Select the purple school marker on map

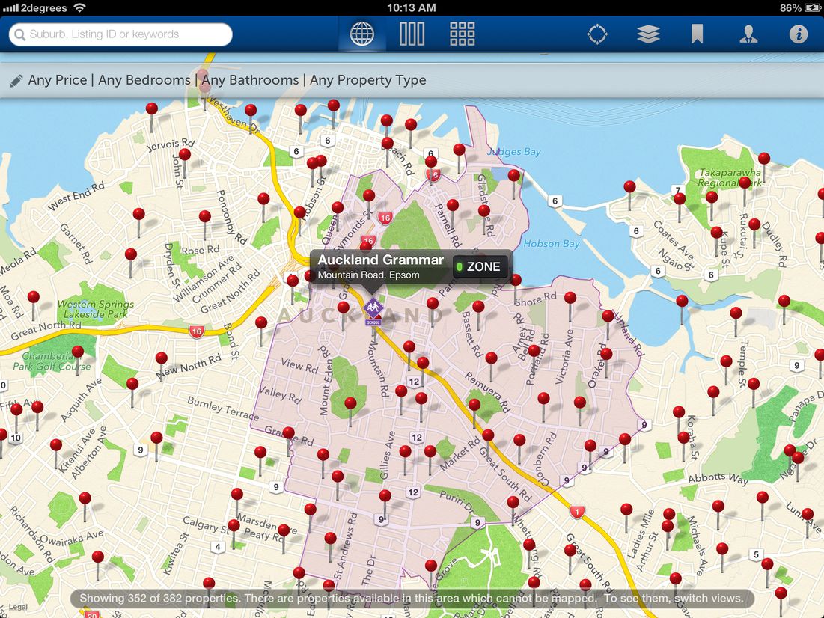(373, 310)
